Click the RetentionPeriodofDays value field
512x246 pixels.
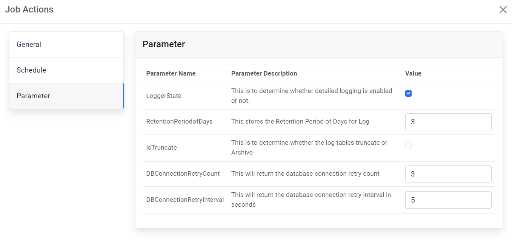click(x=448, y=122)
